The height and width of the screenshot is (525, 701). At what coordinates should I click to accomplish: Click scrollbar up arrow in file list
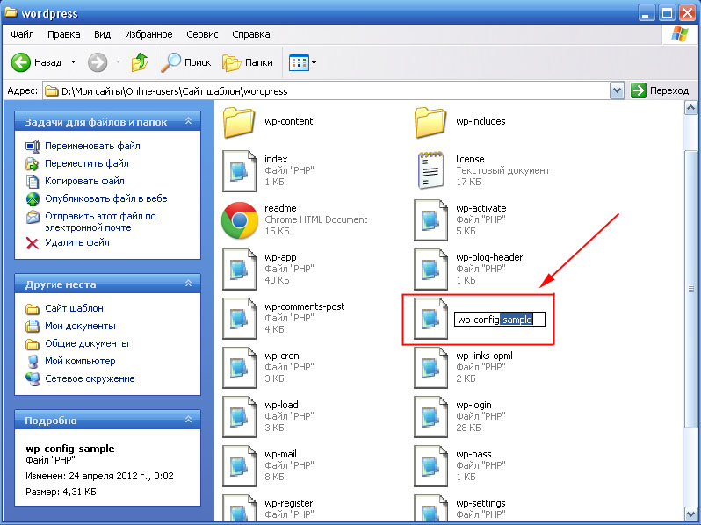coord(690,108)
